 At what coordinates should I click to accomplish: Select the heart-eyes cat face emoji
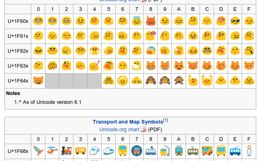click(193, 66)
